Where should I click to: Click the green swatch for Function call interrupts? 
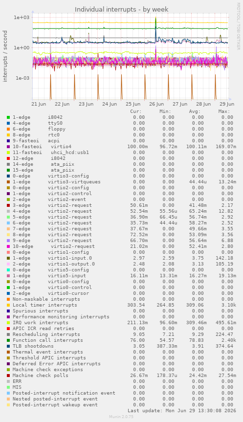[8, 340]
